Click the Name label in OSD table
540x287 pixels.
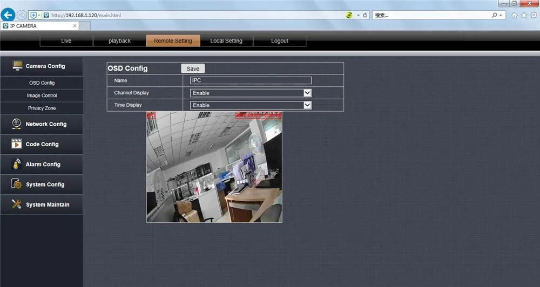pyautogui.click(x=120, y=80)
